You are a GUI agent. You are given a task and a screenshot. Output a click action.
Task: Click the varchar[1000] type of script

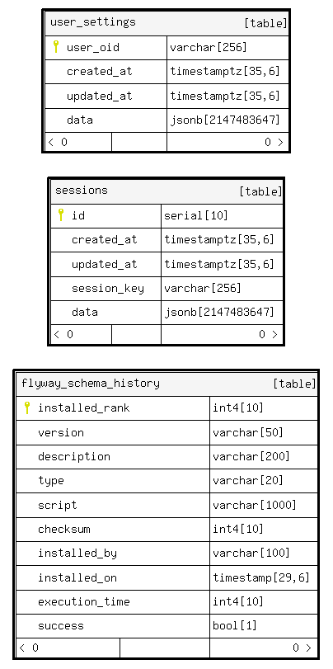click(255, 505)
